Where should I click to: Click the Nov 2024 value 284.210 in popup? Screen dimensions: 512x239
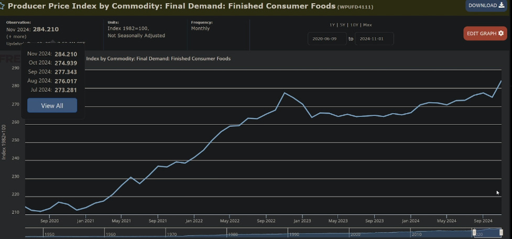(66, 54)
